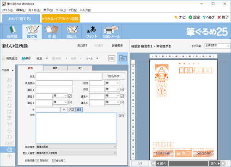Screen dimensions: 231x167
Task: Select the card folder view icon
Action: click(x=123, y=58)
